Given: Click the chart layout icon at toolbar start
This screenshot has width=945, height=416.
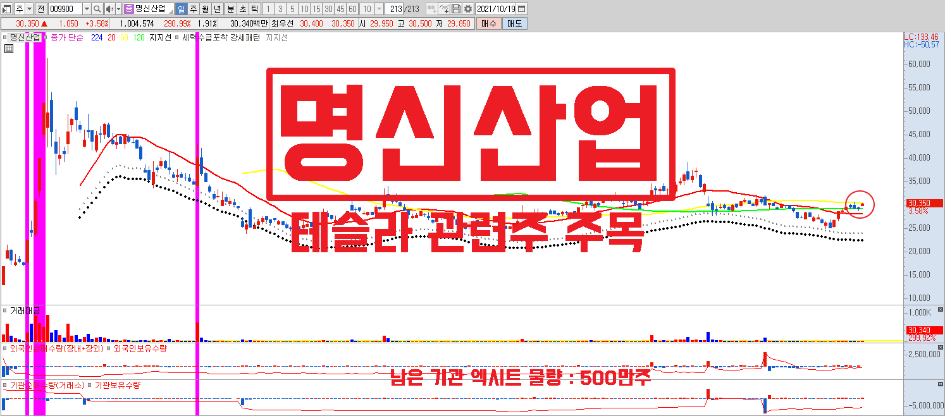Looking at the screenshot, I should coord(6,9).
